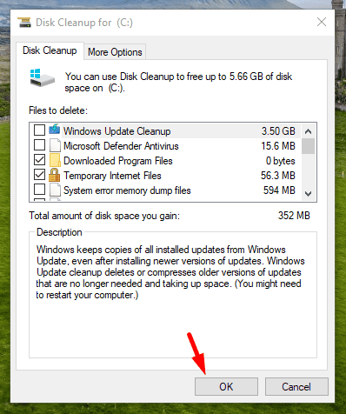This screenshot has width=346, height=414.
Task: Select the Microsoft Defender Antivirus row label
Action: (121, 146)
